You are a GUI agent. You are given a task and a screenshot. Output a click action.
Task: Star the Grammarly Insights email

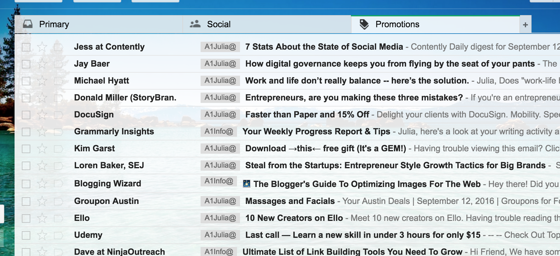tap(42, 132)
